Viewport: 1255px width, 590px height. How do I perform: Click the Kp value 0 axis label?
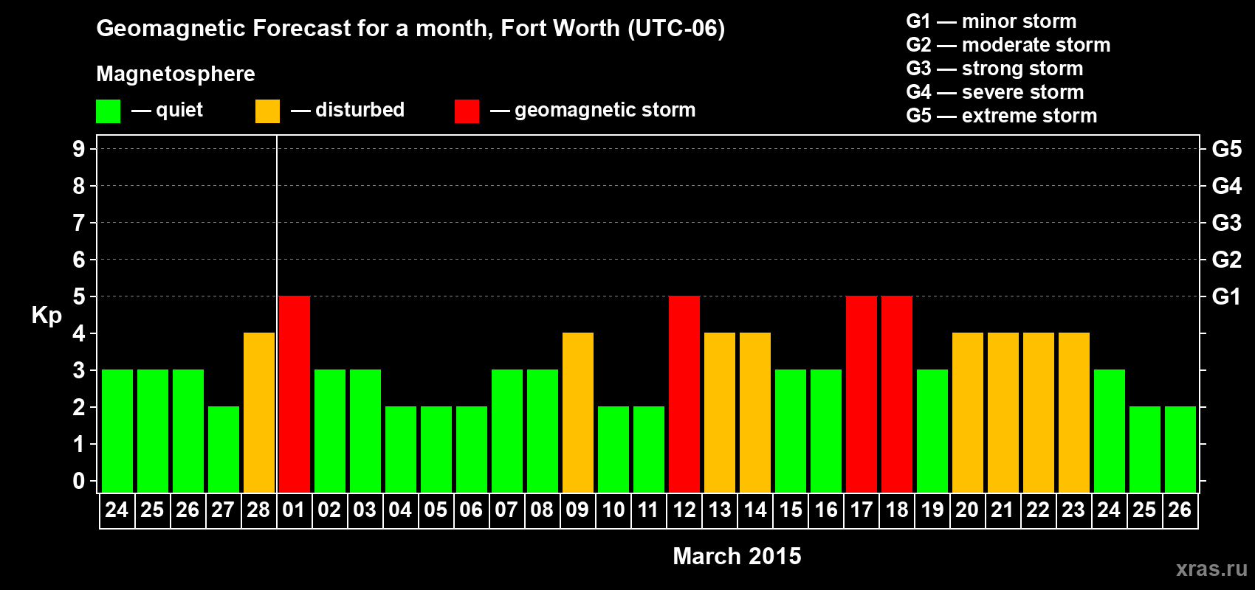[79, 481]
